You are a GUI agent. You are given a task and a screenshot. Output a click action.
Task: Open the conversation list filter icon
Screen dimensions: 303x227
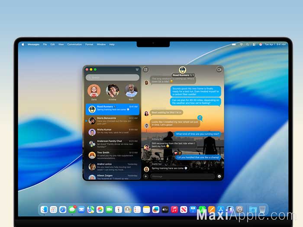coord(137,69)
